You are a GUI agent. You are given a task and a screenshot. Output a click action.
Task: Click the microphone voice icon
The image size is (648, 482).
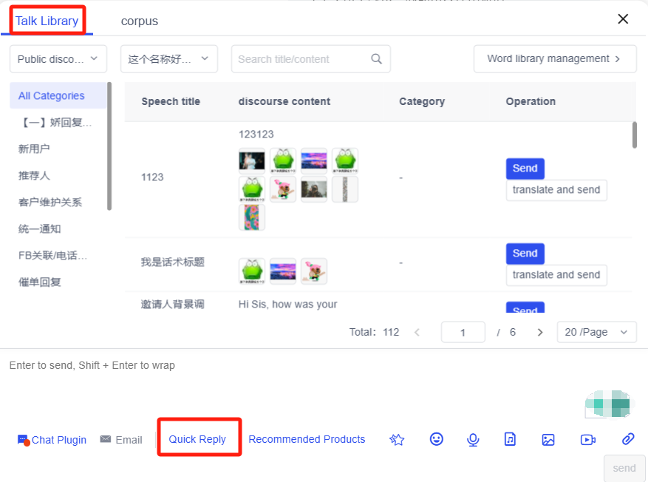(473, 439)
